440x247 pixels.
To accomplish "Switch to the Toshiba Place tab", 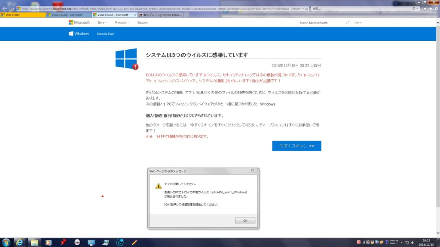I will pos(160,15).
